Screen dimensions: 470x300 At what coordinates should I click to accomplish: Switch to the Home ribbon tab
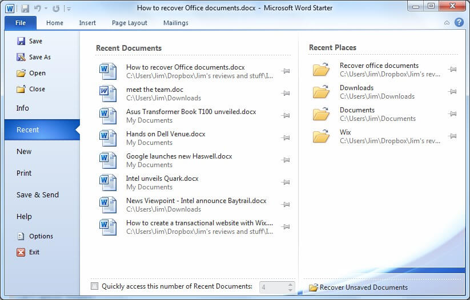point(55,23)
